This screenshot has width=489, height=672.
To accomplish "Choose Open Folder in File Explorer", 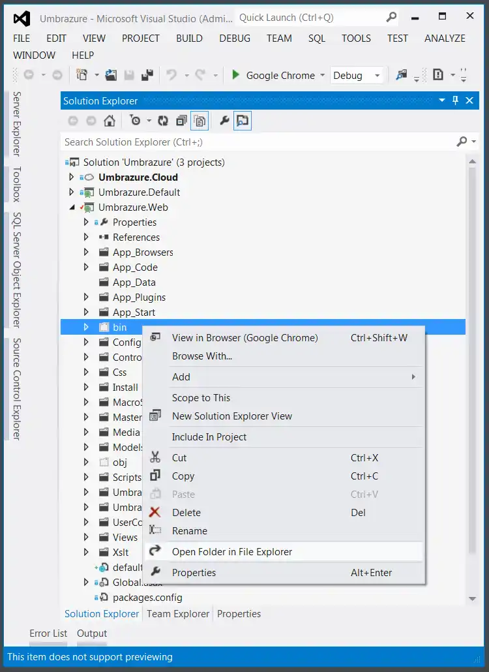I will click(284, 551).
